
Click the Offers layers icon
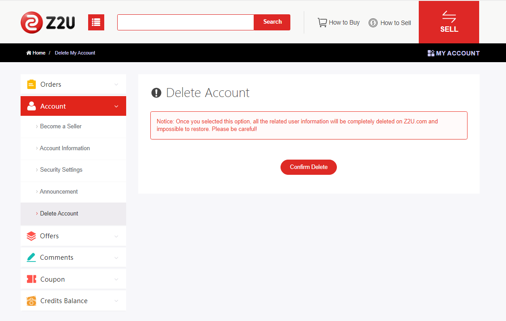click(x=31, y=236)
